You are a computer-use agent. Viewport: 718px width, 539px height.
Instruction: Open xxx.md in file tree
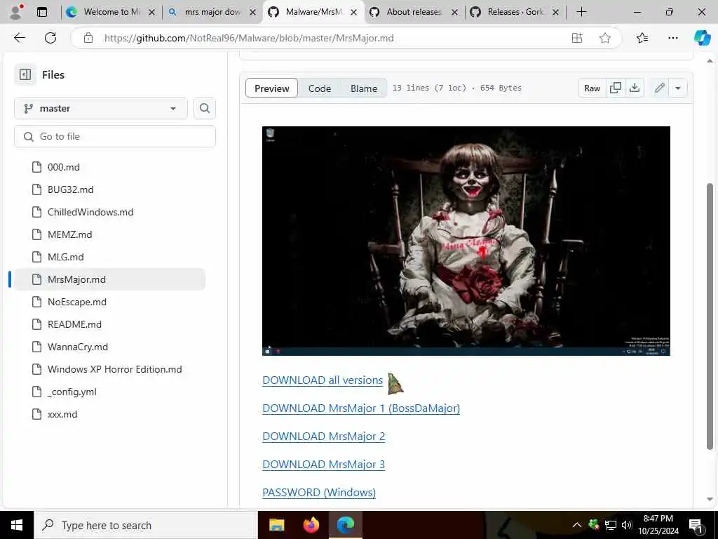[x=62, y=414]
